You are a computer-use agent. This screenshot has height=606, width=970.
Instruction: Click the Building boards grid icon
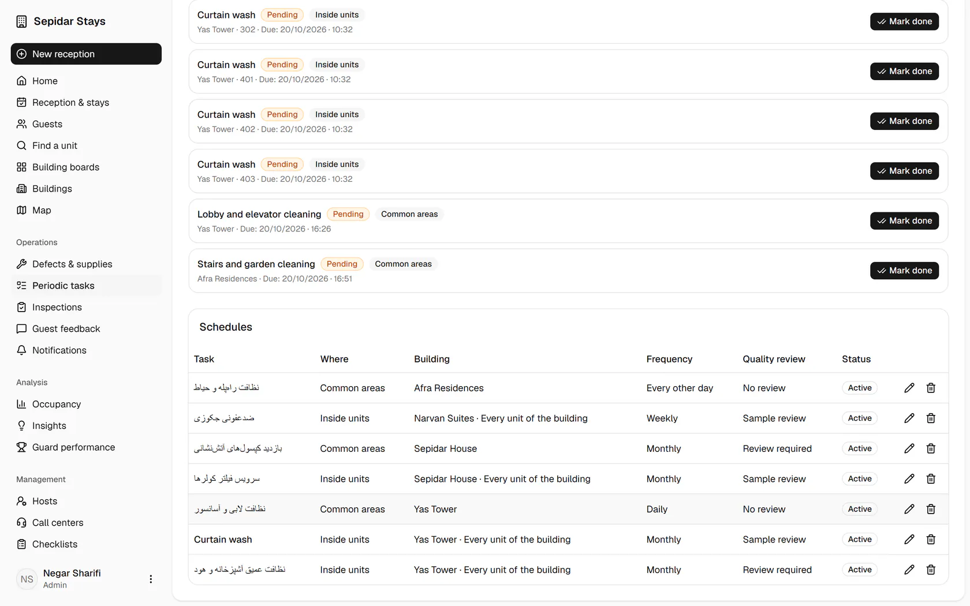tap(21, 167)
